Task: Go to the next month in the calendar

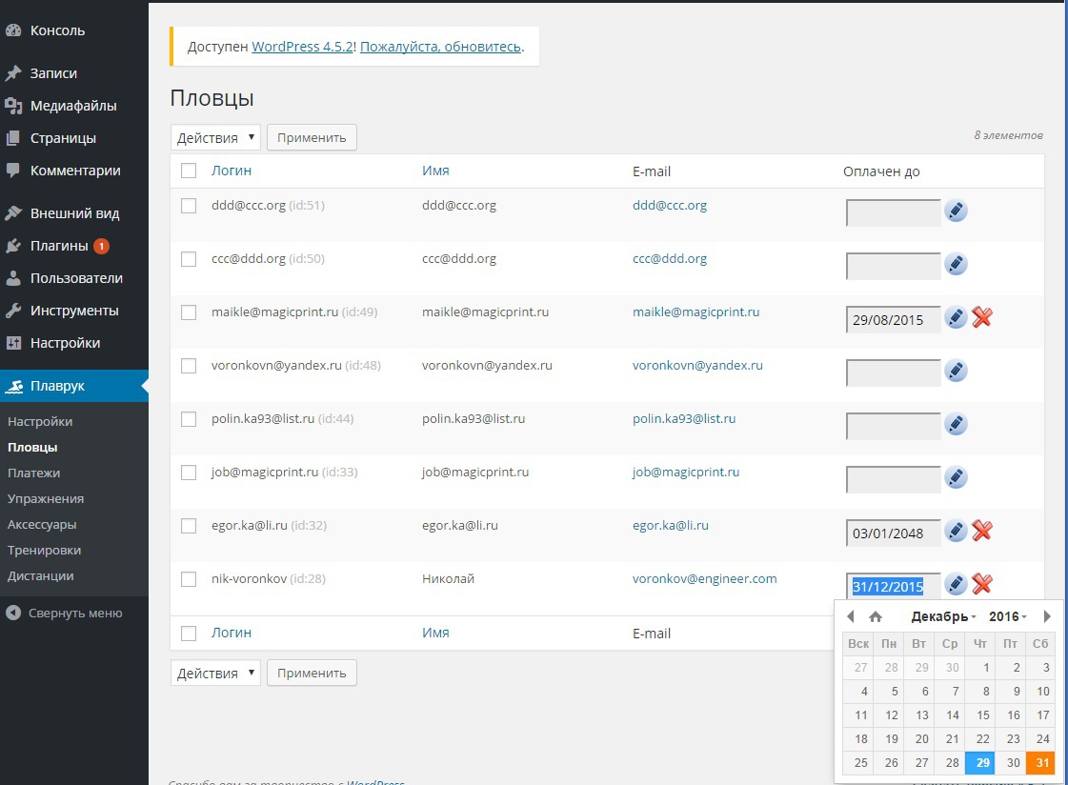Action: click(x=1047, y=616)
